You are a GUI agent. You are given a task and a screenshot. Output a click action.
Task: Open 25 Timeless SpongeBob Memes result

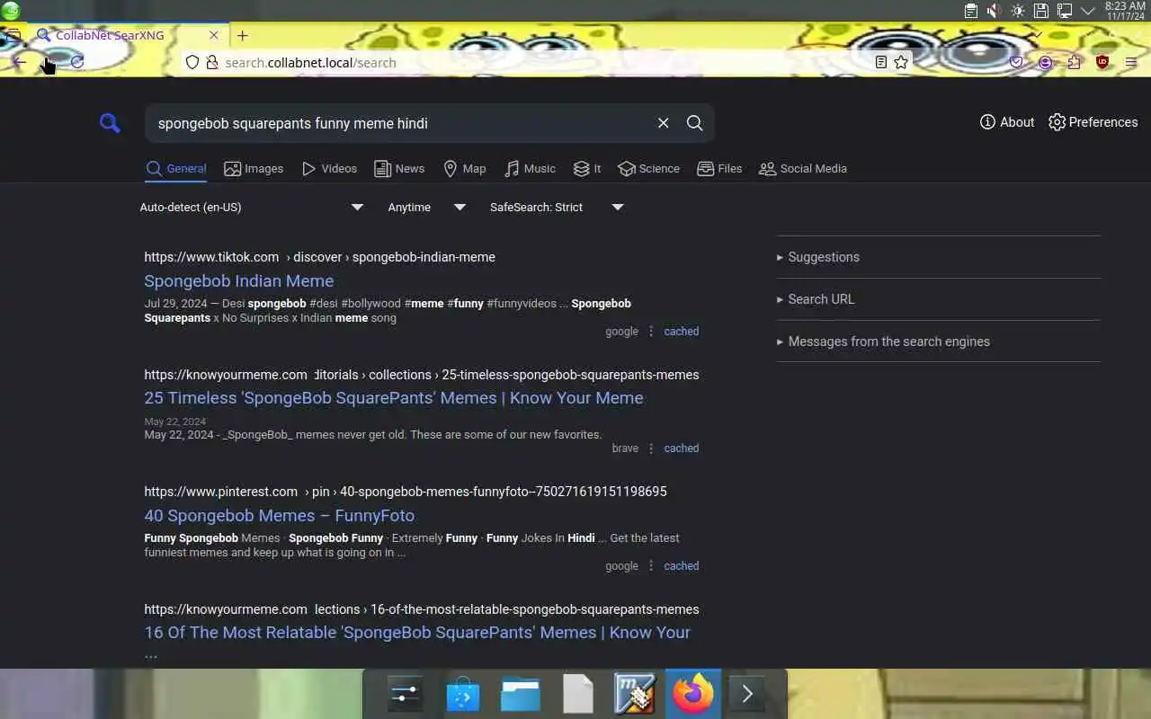394,398
